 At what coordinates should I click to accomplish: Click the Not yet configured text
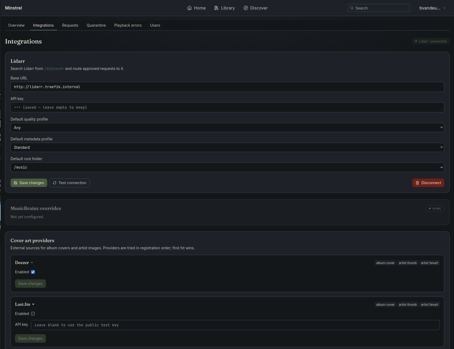[x=27, y=217]
